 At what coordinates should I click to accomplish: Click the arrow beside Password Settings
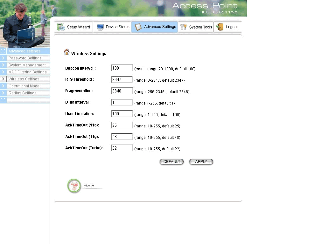[x=3, y=58]
